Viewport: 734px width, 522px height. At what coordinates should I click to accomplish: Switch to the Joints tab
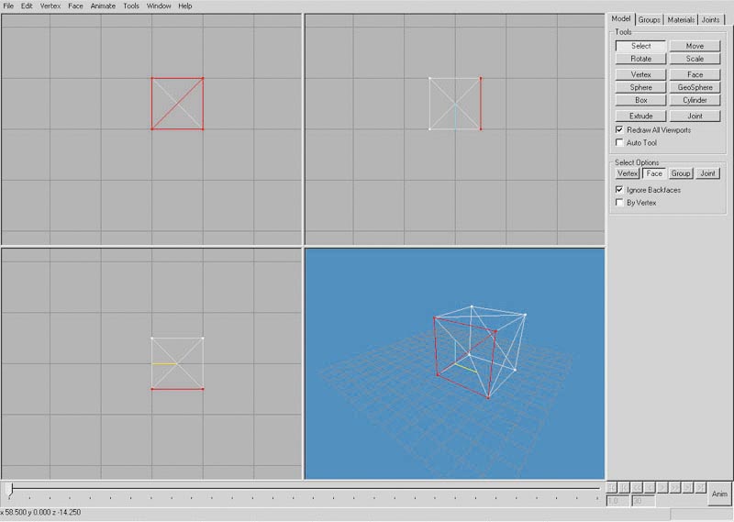[710, 19]
